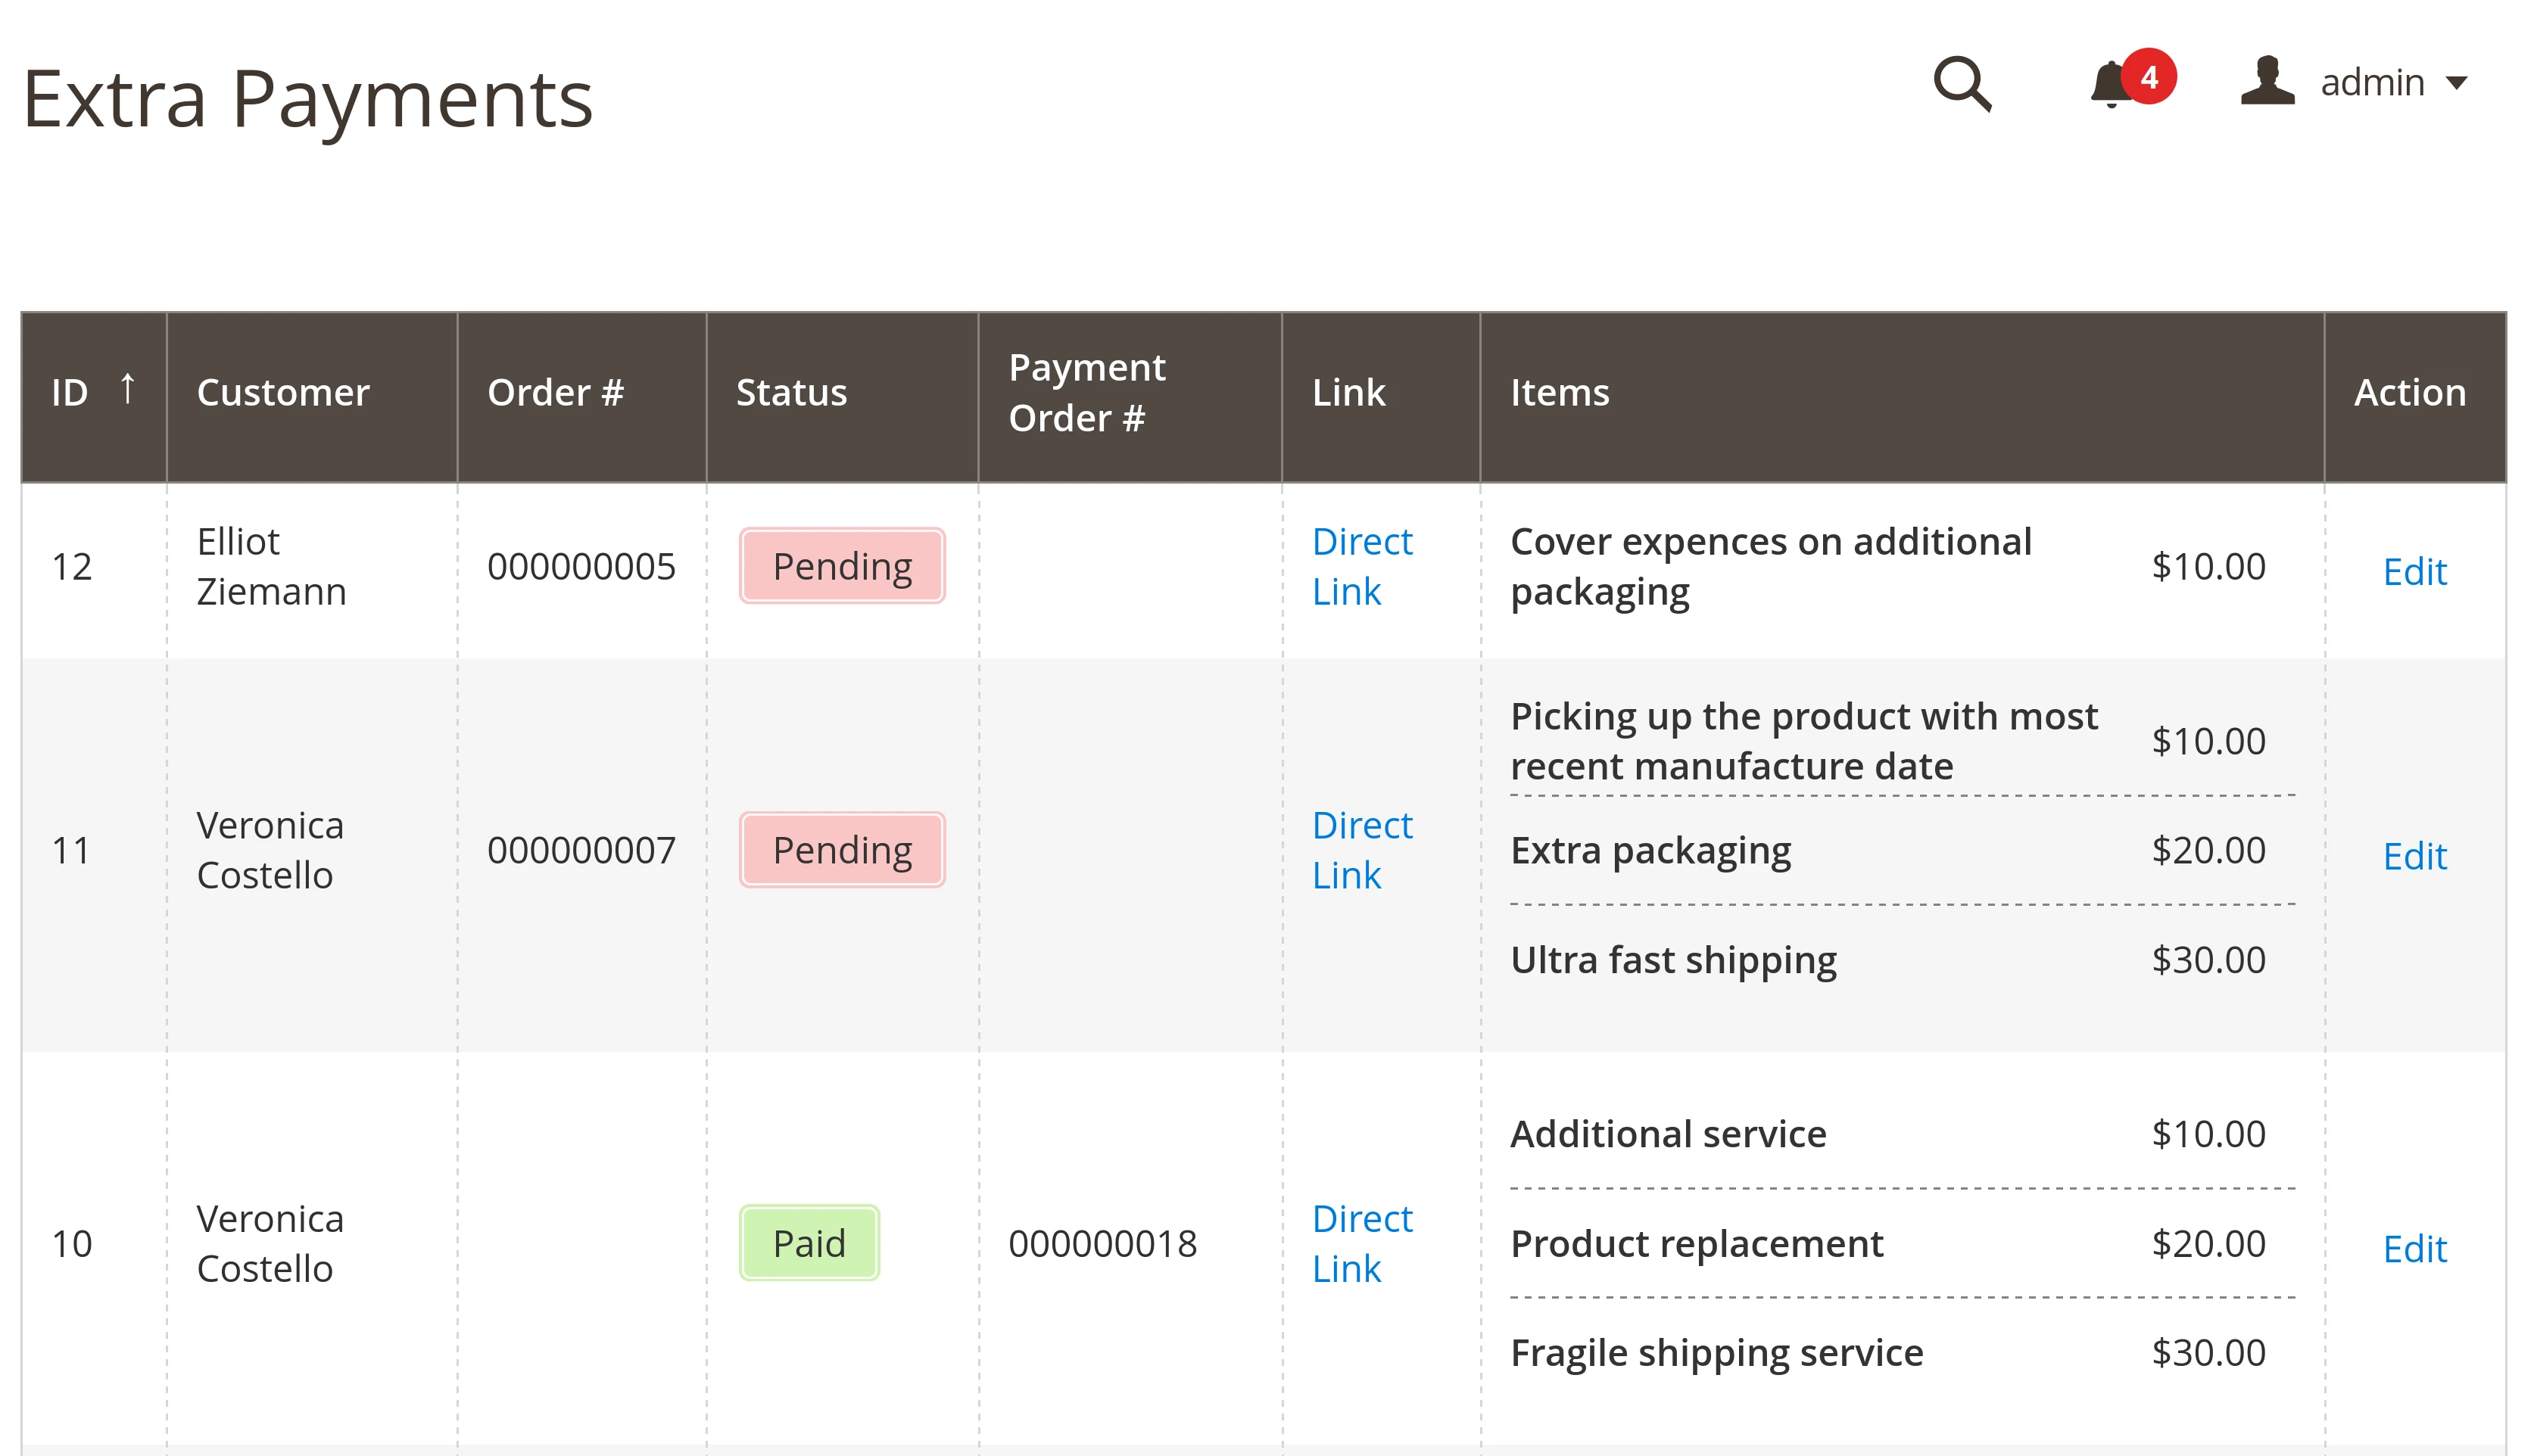This screenshot has width=2537, height=1456.
Task: Open the search magnifier icon
Action: click(x=1962, y=84)
